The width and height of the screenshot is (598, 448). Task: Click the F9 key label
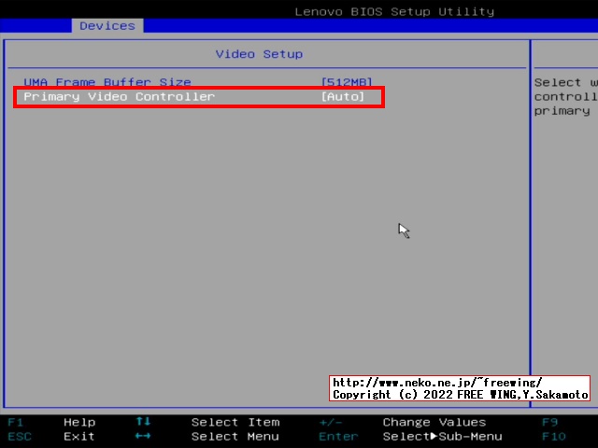pyautogui.click(x=549, y=422)
